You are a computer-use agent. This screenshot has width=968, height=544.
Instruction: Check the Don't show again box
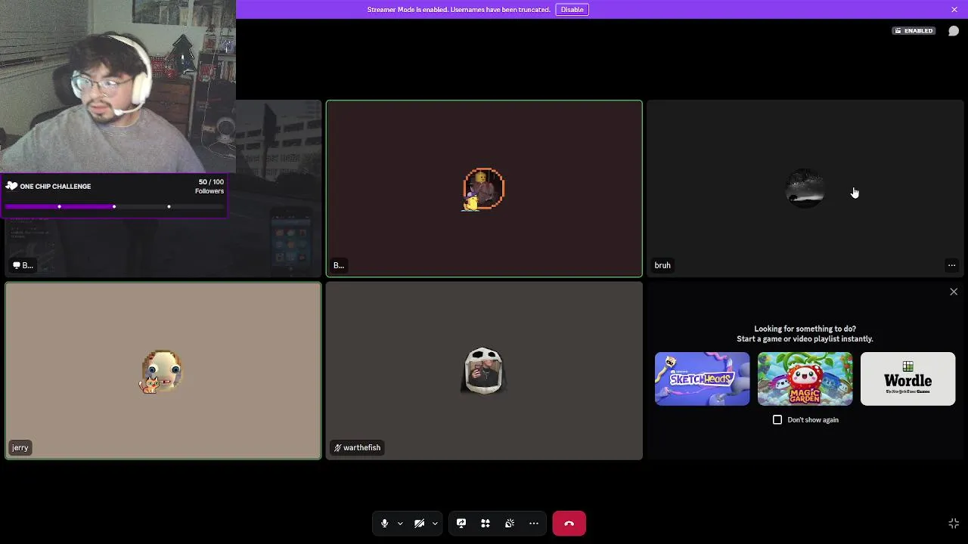[x=777, y=420]
